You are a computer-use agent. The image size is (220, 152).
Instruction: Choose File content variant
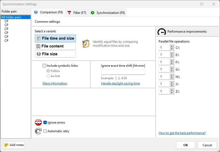pos(55,46)
